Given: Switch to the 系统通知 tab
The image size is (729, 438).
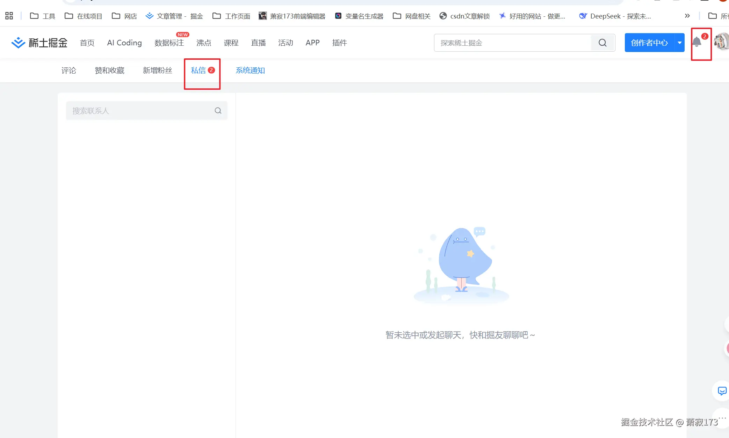Looking at the screenshot, I should point(250,70).
